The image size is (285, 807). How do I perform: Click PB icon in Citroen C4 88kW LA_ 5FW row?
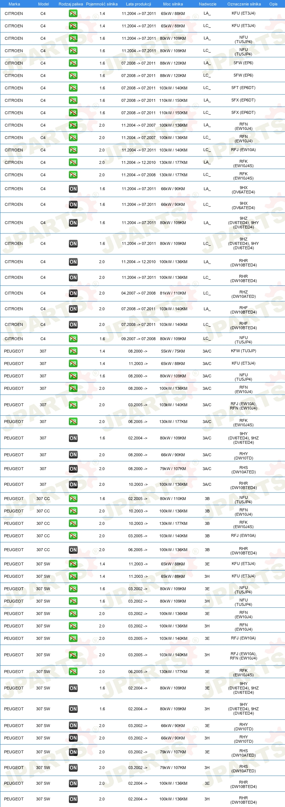(x=73, y=63)
